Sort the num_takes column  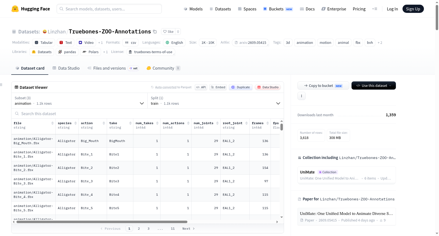click(x=157, y=123)
